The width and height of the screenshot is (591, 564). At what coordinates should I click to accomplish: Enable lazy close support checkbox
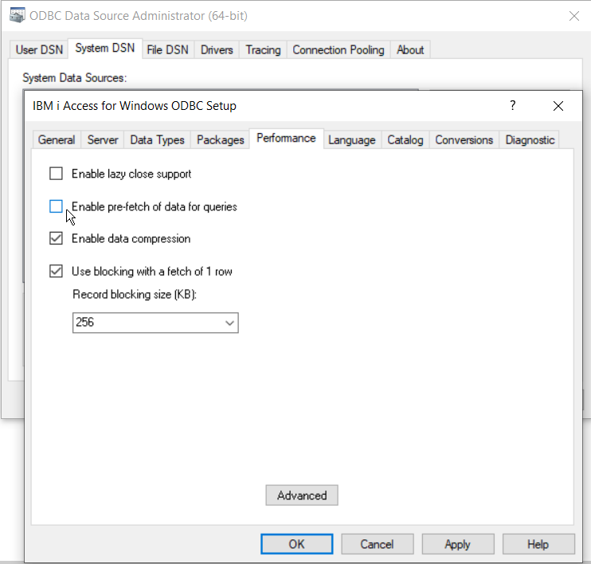56,174
